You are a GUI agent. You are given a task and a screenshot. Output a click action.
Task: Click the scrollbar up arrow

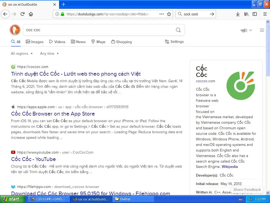coord(268,22)
